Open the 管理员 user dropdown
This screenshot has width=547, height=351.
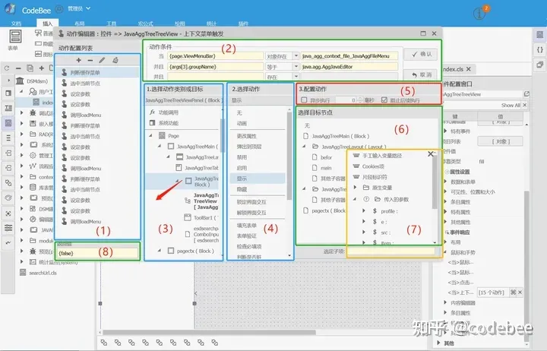pos(79,8)
